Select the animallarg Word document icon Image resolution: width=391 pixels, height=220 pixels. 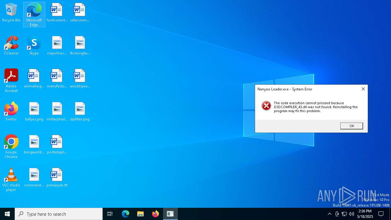(x=34, y=79)
